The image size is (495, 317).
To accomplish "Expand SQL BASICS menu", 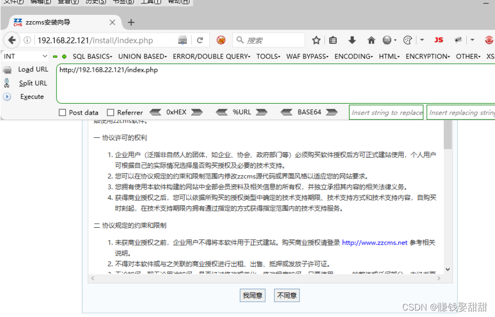I will [x=92, y=57].
